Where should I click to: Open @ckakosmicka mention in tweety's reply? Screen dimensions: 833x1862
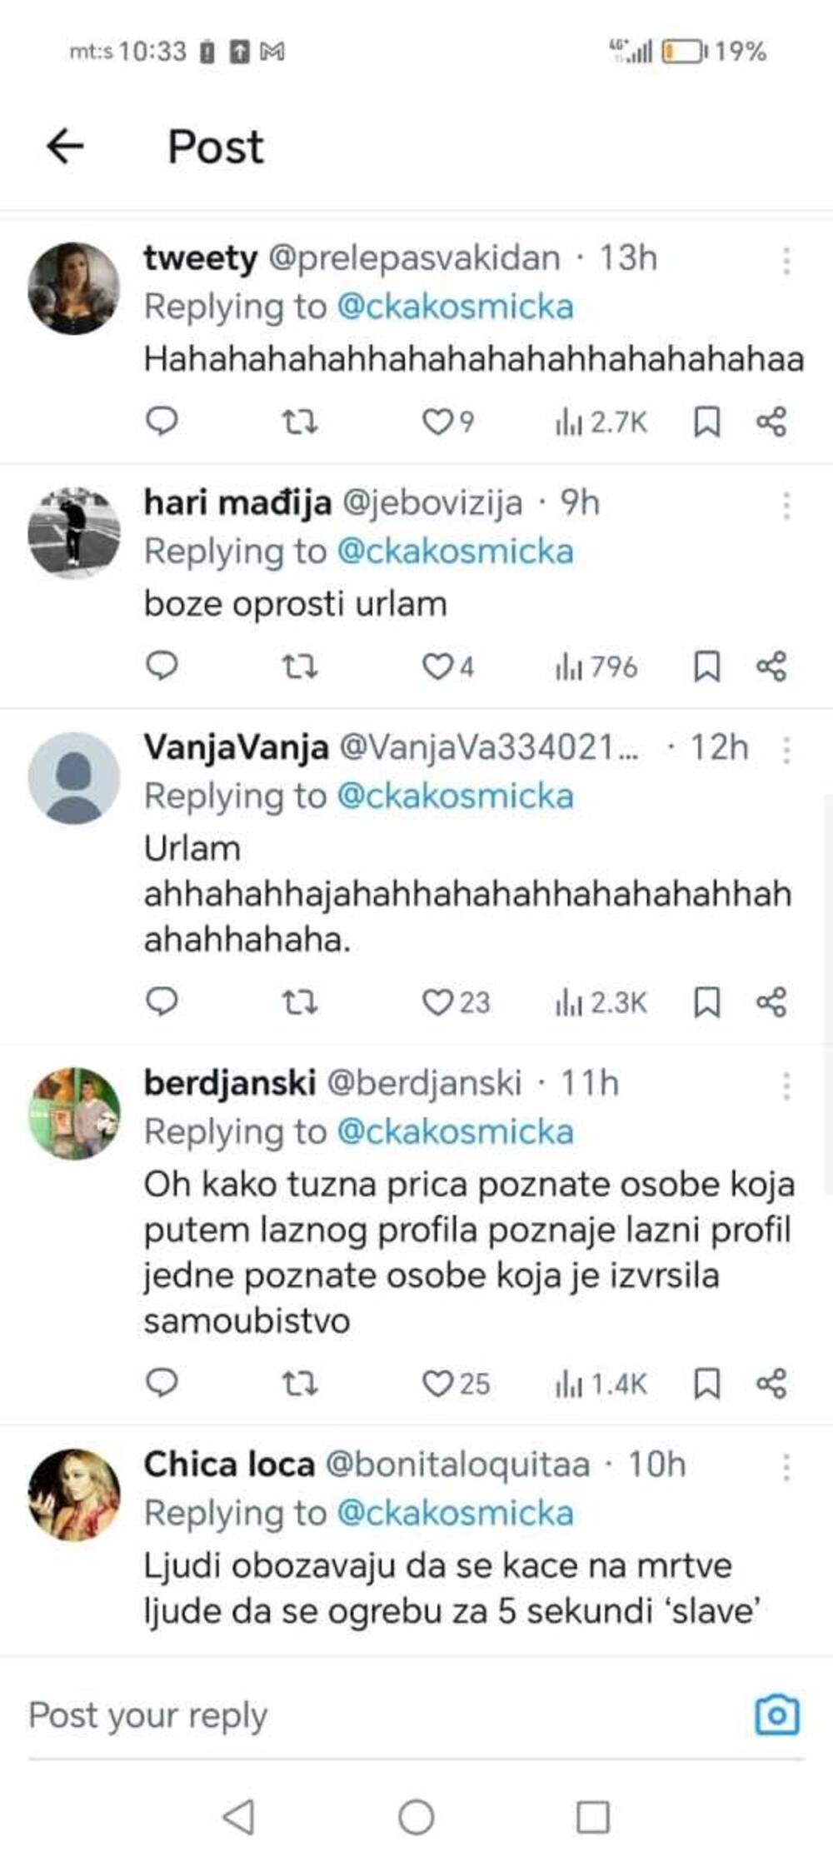[455, 307]
